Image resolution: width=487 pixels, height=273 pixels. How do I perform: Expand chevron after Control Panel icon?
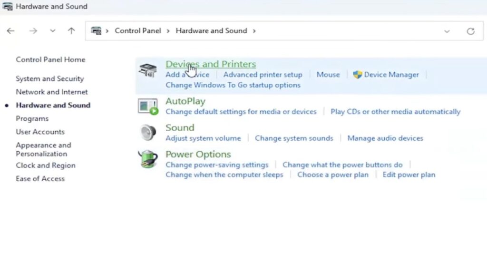coord(107,31)
